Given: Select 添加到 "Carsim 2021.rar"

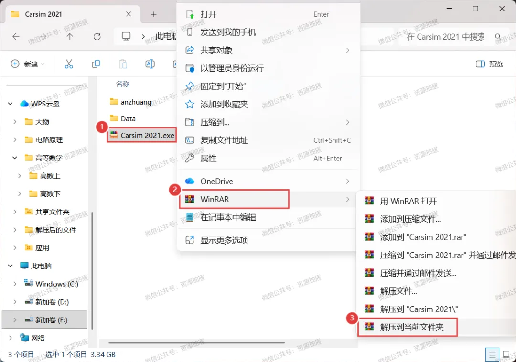Looking at the screenshot, I should pos(437,237).
